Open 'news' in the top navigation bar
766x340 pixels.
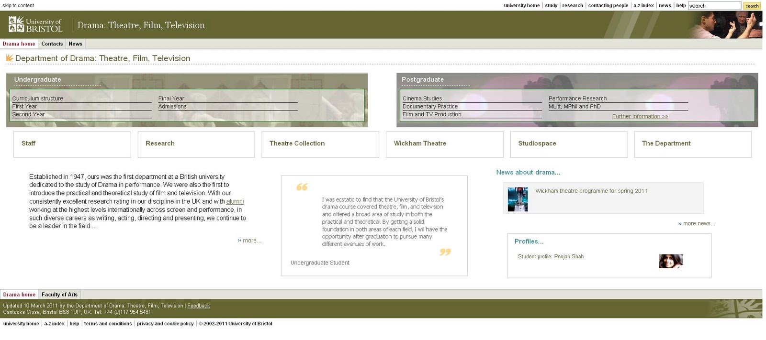pos(665,6)
